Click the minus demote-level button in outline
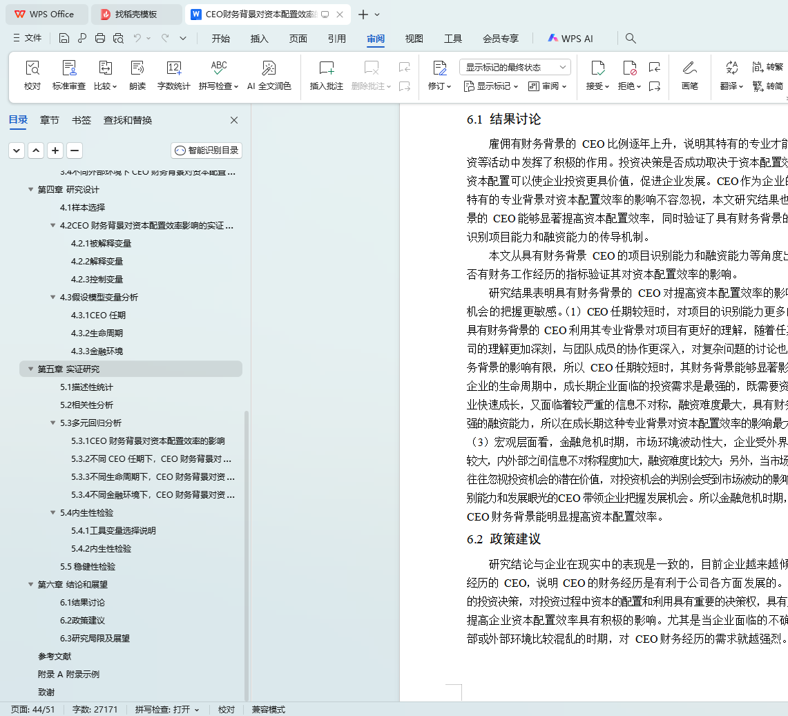 click(75, 151)
